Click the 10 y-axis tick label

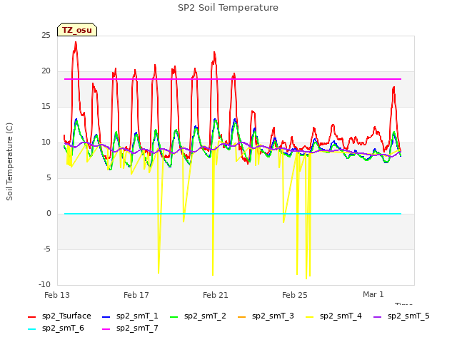pyautogui.click(x=46, y=142)
